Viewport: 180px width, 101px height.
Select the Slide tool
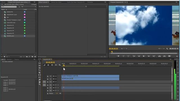pos(40,77)
